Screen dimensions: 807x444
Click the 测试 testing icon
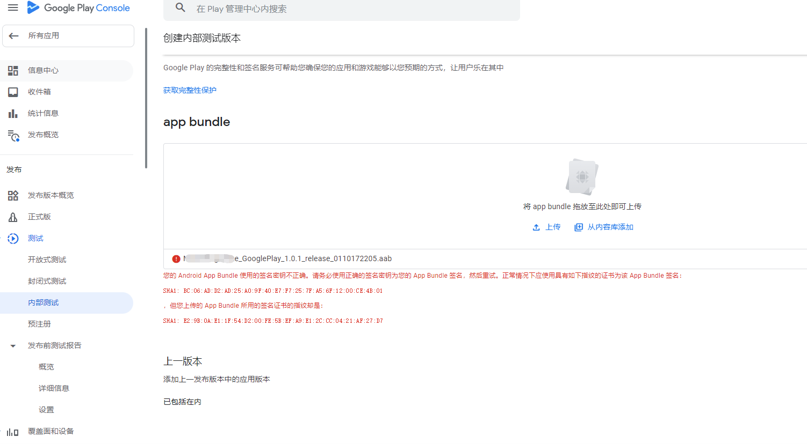(13, 238)
